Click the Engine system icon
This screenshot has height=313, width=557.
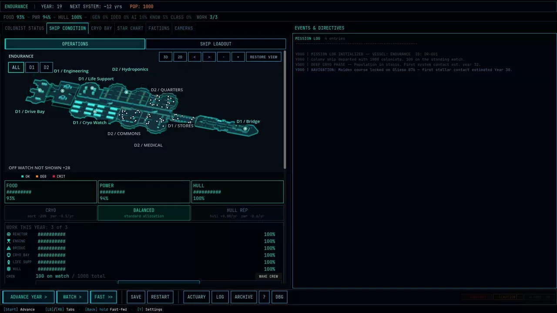[x=9, y=241]
